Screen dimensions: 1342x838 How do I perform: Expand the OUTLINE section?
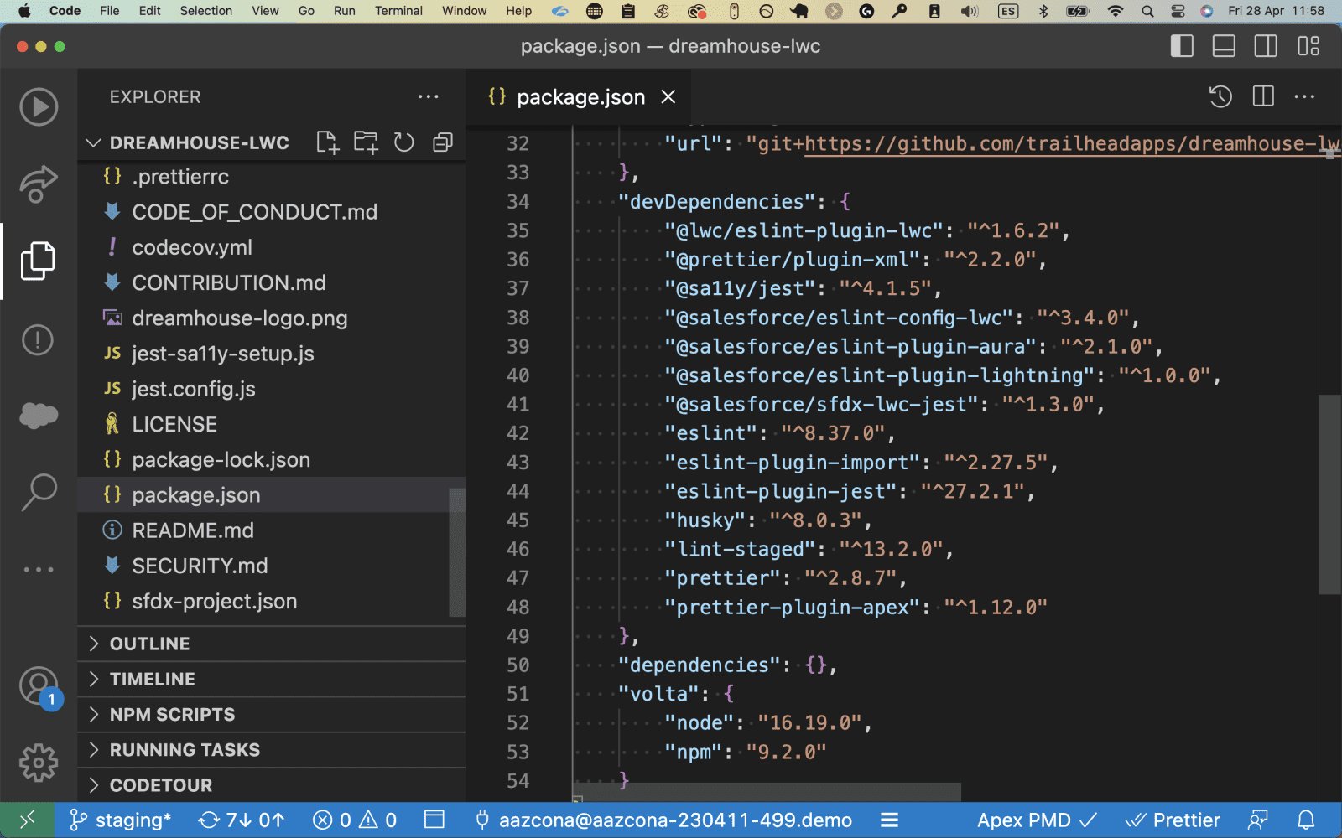point(149,644)
